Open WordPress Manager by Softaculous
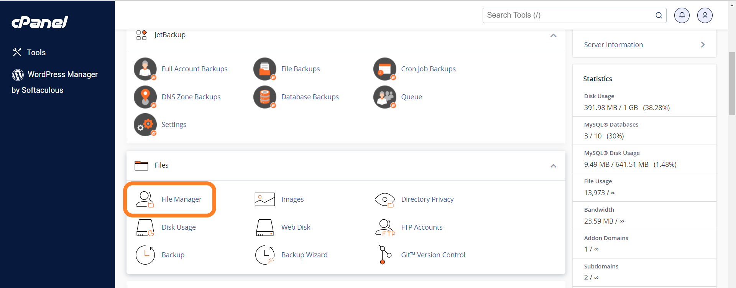 point(54,82)
